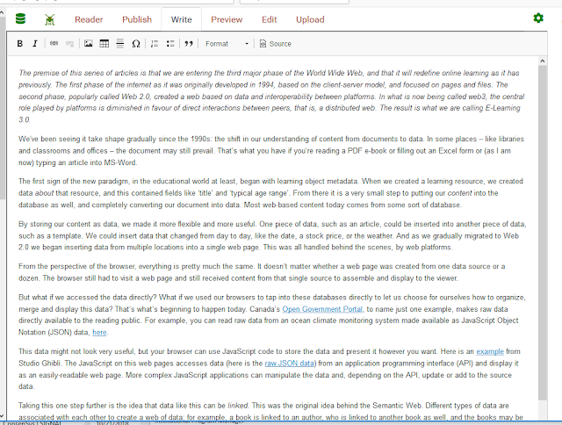562x425 pixels.
Task: Click the 'here' JSON data link
Action: click(99, 332)
